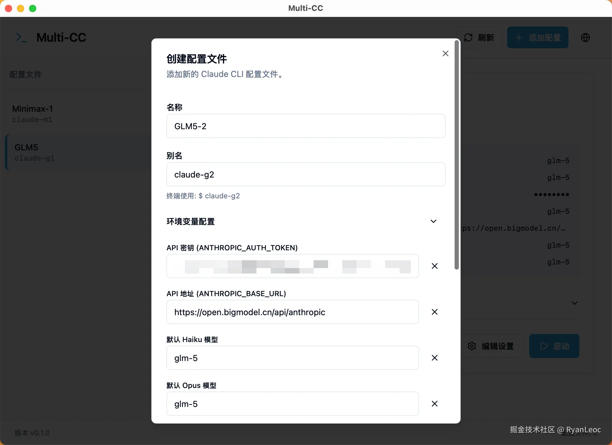Image resolution: width=612 pixels, height=445 pixels.
Task: Delete the default Haiku model field
Action: (434, 358)
